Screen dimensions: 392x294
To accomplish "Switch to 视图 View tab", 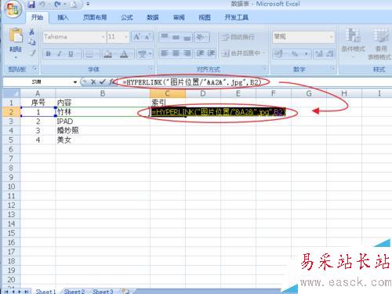I will (x=205, y=17).
